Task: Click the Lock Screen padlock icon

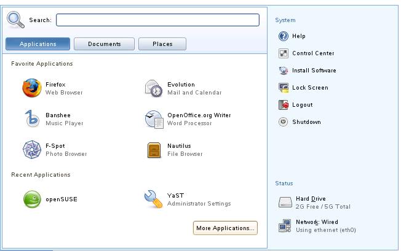Action: (x=284, y=88)
